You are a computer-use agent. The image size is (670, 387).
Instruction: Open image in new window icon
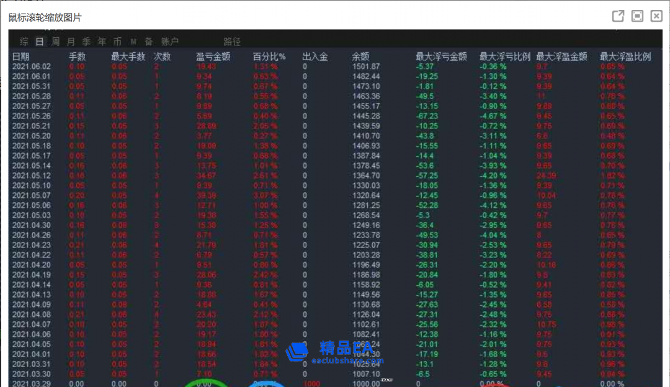click(x=618, y=16)
